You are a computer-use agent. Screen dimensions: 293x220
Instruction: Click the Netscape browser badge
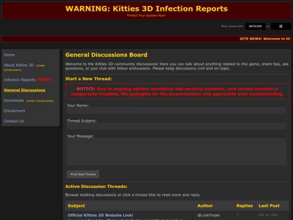[x=255, y=26]
